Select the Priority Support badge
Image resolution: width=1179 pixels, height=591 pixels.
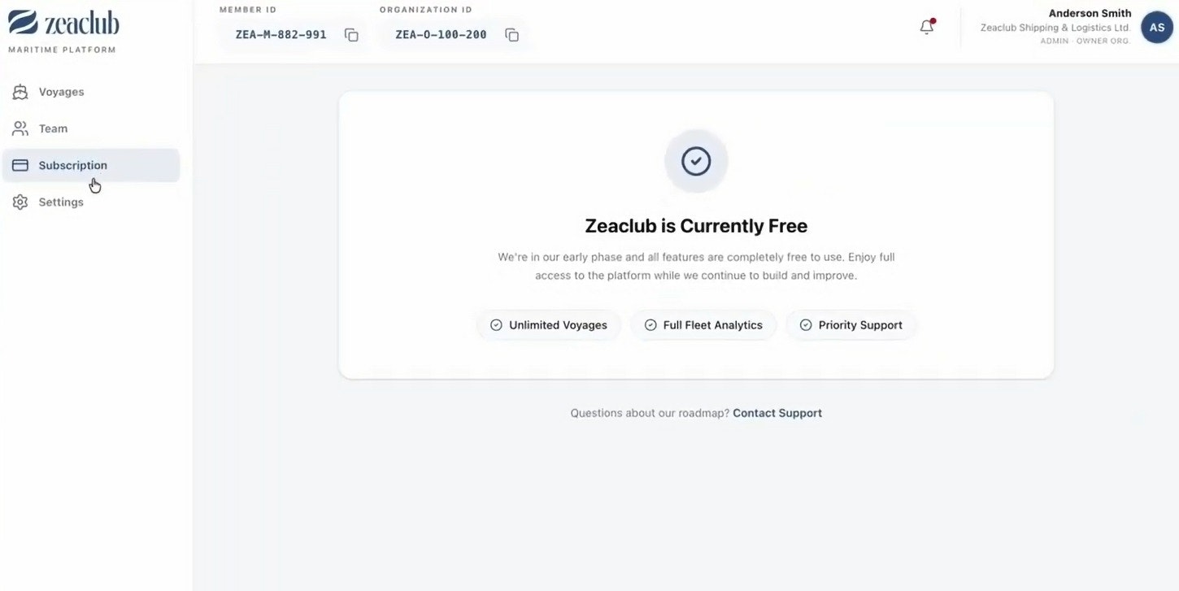click(851, 324)
